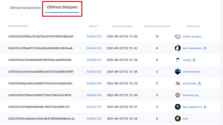Open block height 54.863.128
This screenshot has width=223, height=125.
94,95
